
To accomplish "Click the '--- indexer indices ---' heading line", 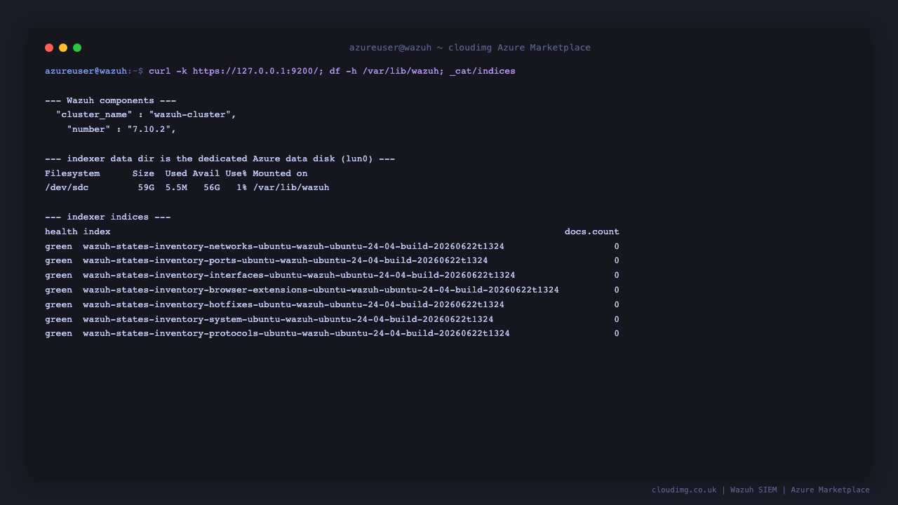I will point(108,217).
